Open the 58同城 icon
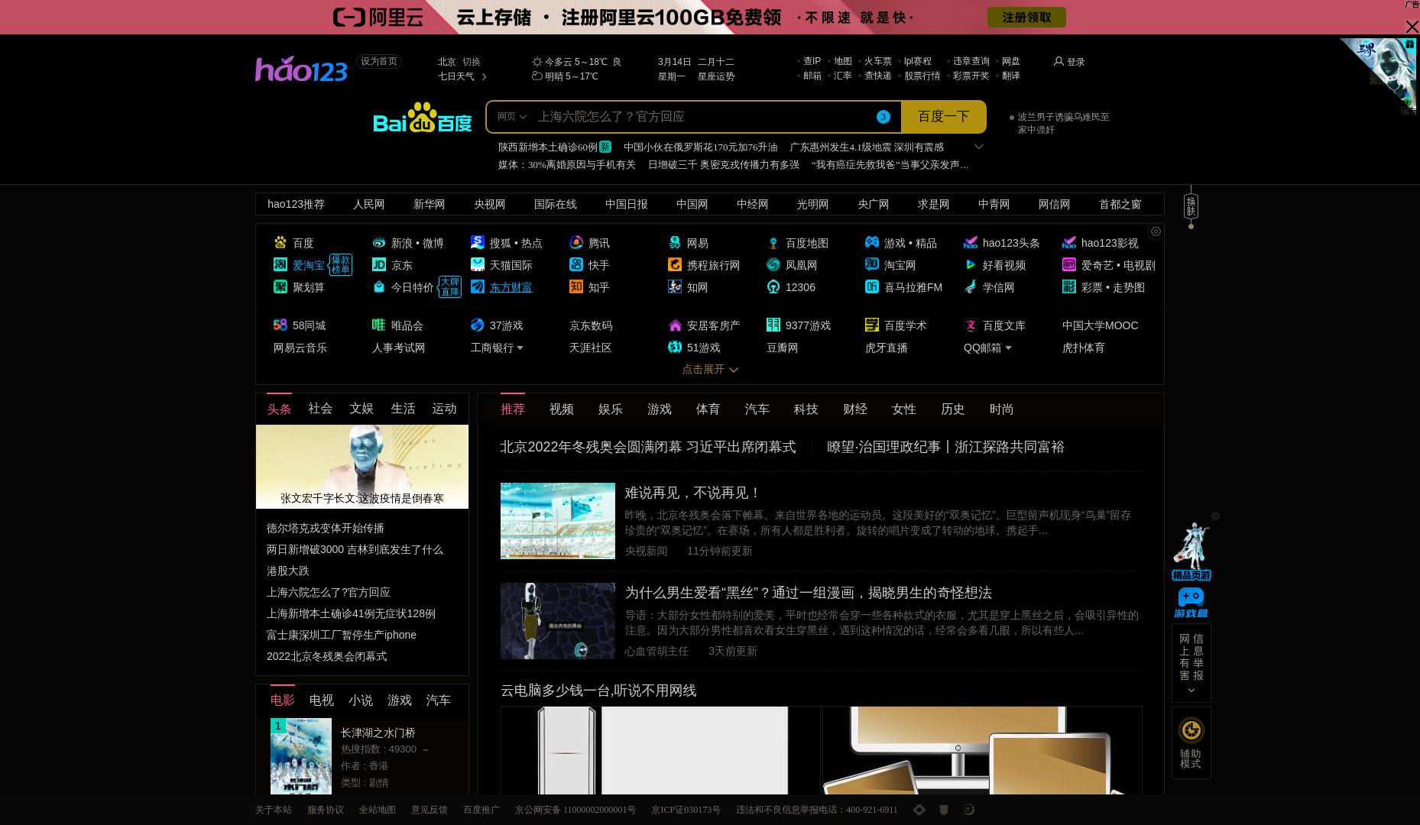 coord(280,325)
